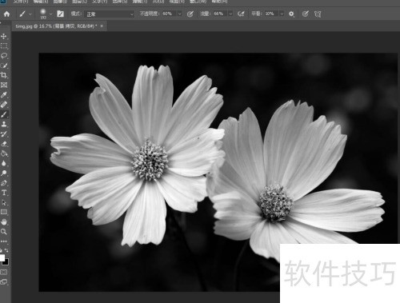The width and height of the screenshot is (400, 303).
Task: Click the opacity value field 60%
Action: point(169,14)
